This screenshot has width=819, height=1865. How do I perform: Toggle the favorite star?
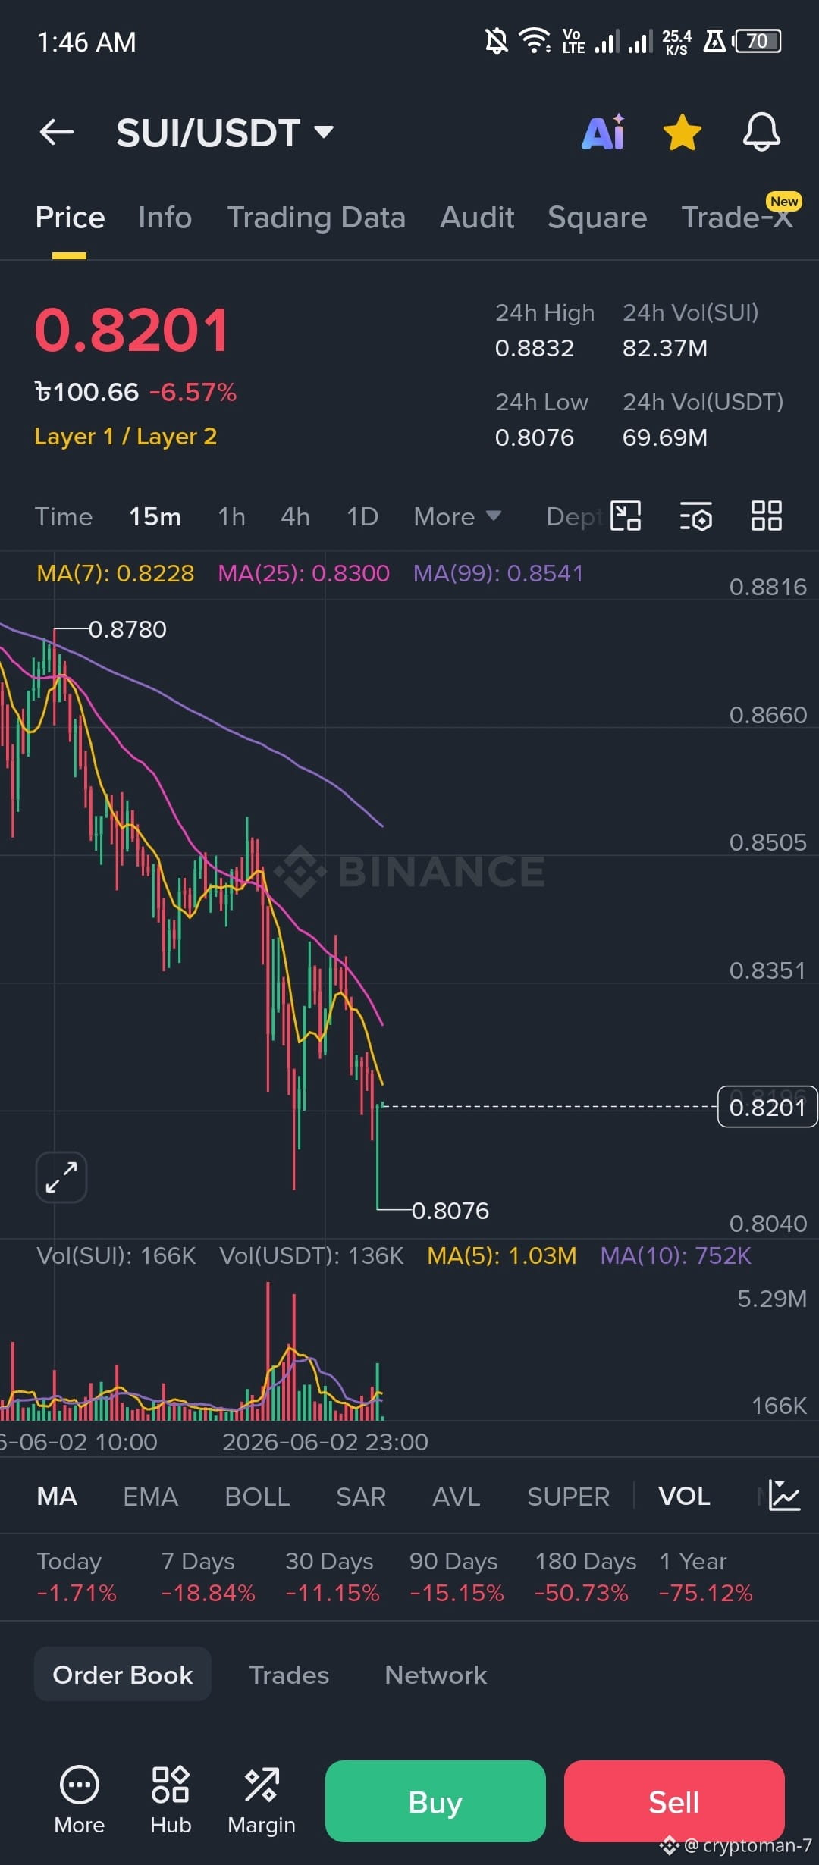pyautogui.click(x=682, y=132)
